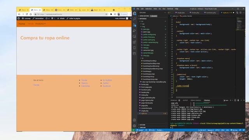This screenshot has height=140, width=249.
Task: Switch to the Debug Console panel tab
Action: [x=196, y=100]
